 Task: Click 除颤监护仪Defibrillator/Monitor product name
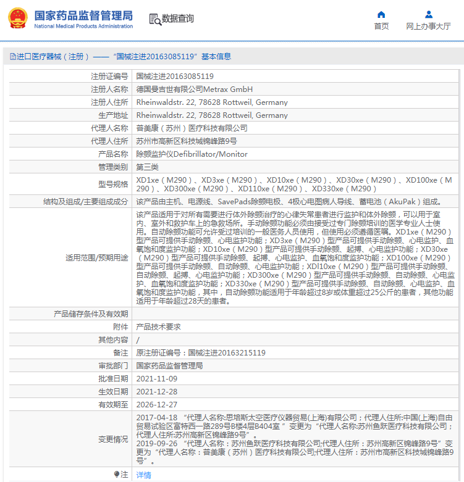[192, 154]
